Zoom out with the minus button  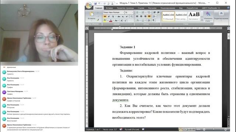[x=204, y=129]
